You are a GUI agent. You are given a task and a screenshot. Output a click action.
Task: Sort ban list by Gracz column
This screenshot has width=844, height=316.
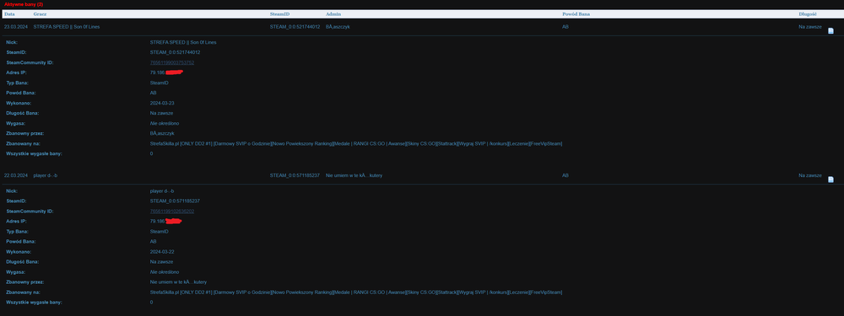40,14
